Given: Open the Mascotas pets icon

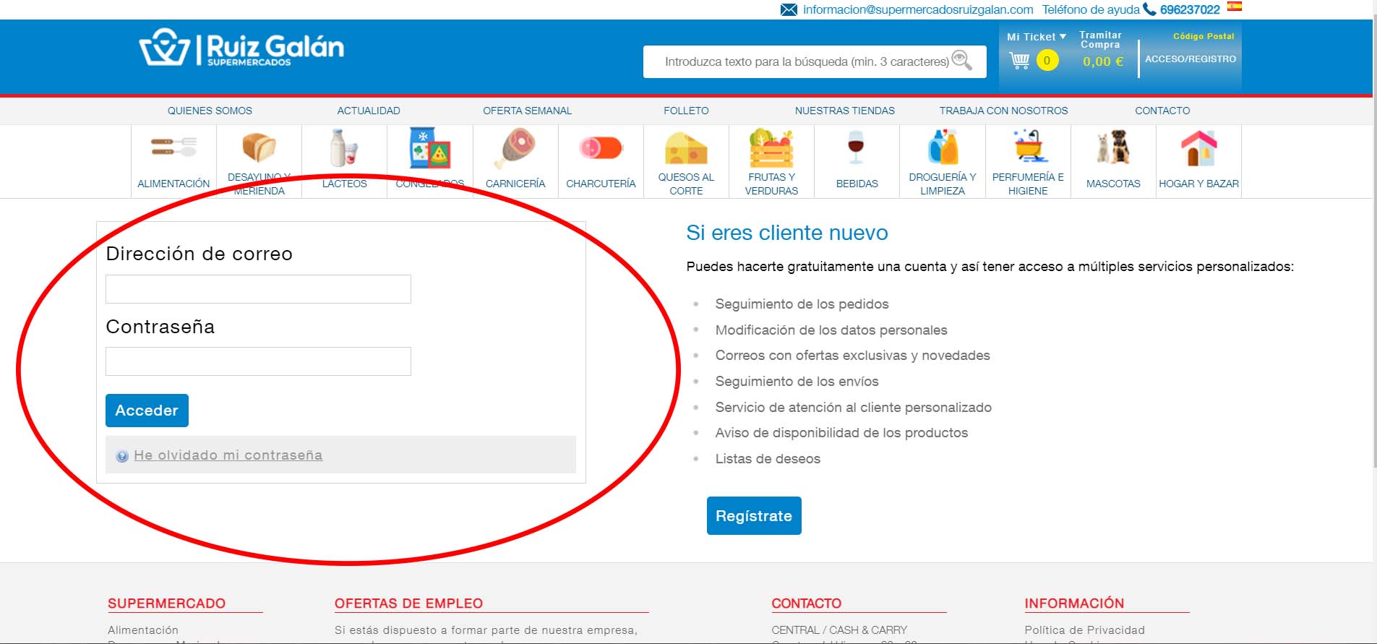Looking at the screenshot, I should point(1113,147).
